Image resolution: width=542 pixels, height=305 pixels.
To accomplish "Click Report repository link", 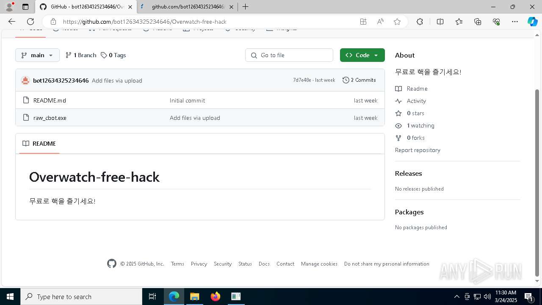I will (418, 150).
